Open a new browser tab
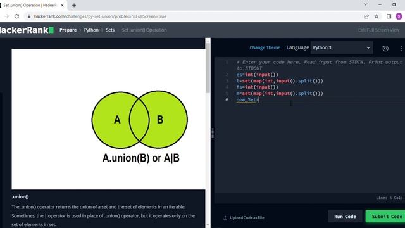This screenshot has width=405, height=228. pos(74,5)
